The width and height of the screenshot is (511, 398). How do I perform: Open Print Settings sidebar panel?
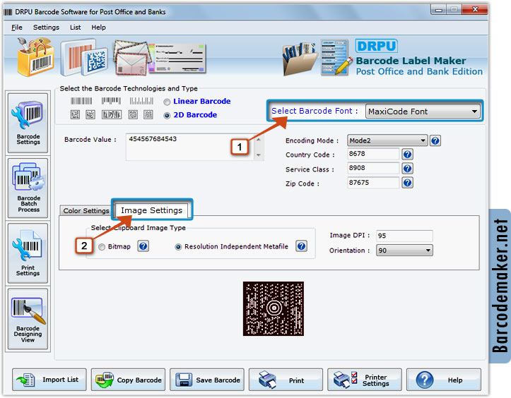(x=28, y=253)
